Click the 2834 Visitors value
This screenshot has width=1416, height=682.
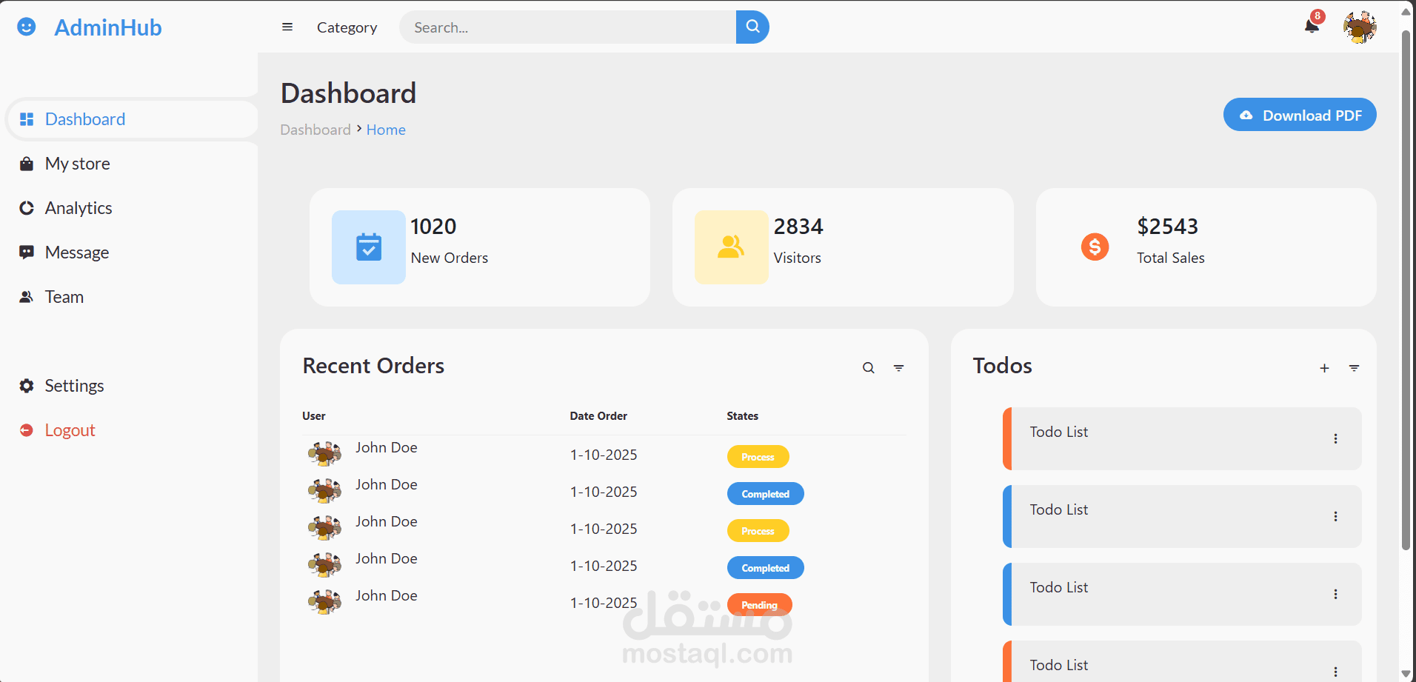click(798, 227)
